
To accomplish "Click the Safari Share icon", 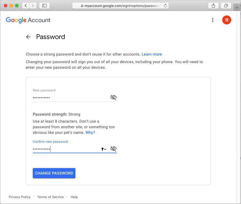I will pos(213,6).
